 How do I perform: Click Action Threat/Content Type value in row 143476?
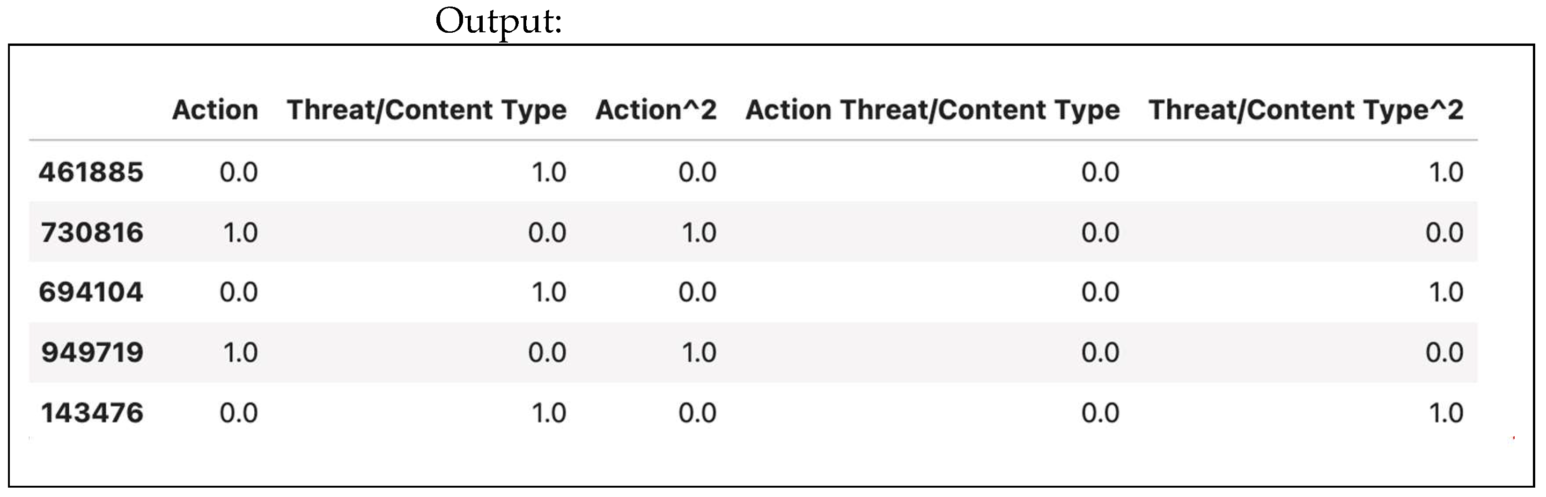(1100, 413)
